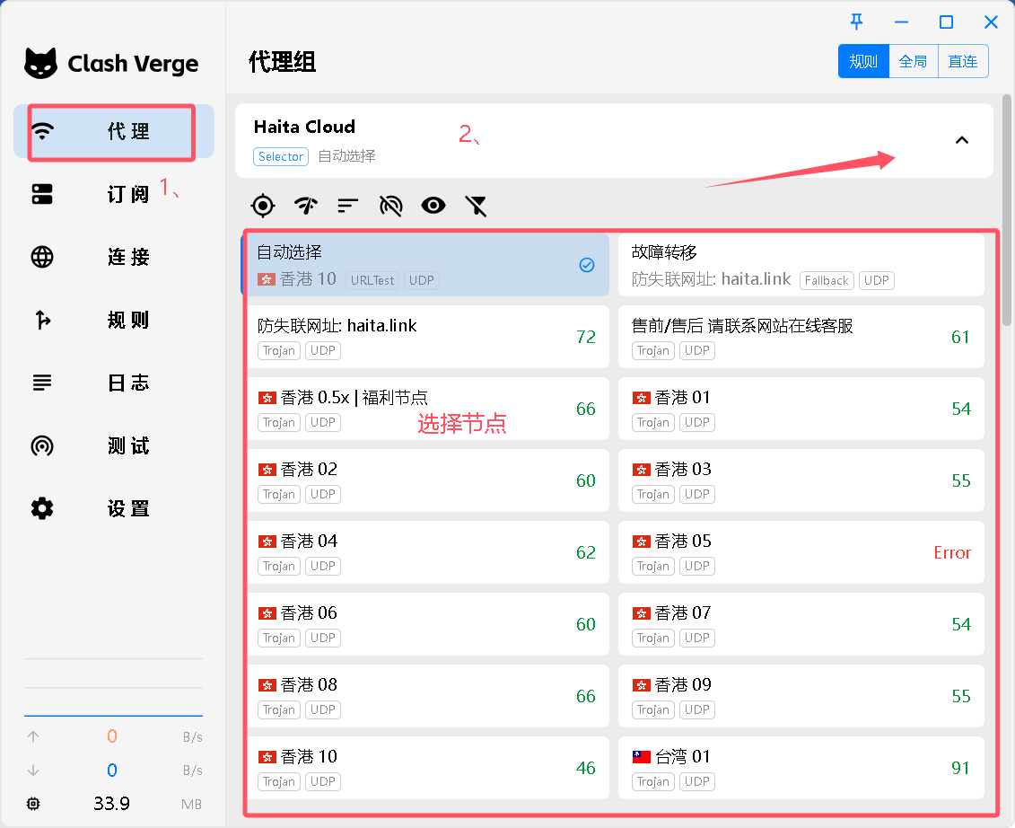Screen dimensions: 1015x828
Task: Toggle hidden unavailable nodes icon
Action: [x=391, y=206]
